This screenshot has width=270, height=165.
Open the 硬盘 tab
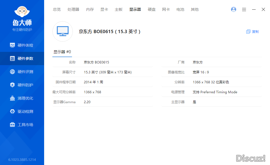tap(152, 9)
